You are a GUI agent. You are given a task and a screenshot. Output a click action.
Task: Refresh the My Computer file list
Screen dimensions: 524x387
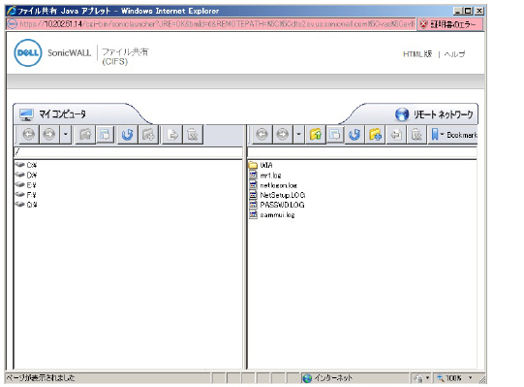(127, 135)
